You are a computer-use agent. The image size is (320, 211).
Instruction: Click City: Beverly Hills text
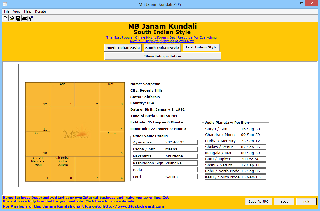pos(146,90)
